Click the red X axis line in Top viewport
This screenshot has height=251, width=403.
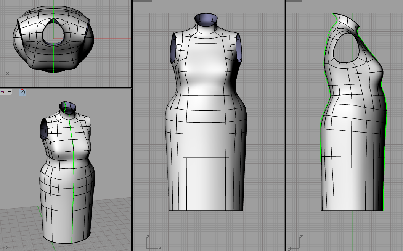click(111, 39)
